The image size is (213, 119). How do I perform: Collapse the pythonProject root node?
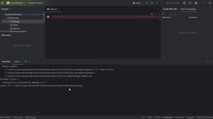3,15
